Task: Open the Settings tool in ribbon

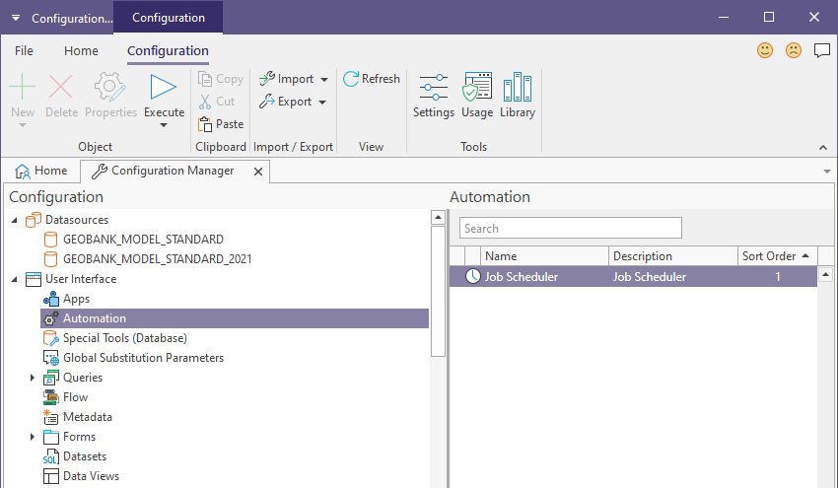Action: pyautogui.click(x=433, y=96)
